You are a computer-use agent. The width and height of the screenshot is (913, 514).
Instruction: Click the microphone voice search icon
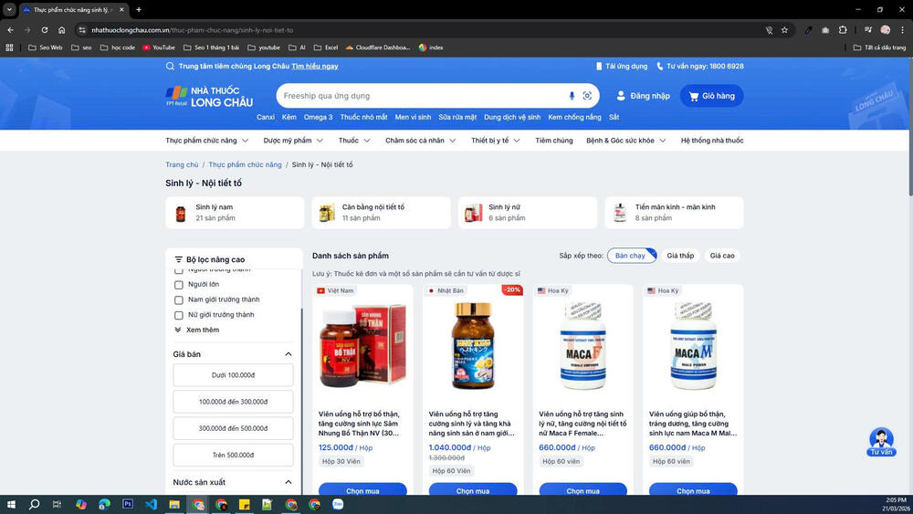572,96
